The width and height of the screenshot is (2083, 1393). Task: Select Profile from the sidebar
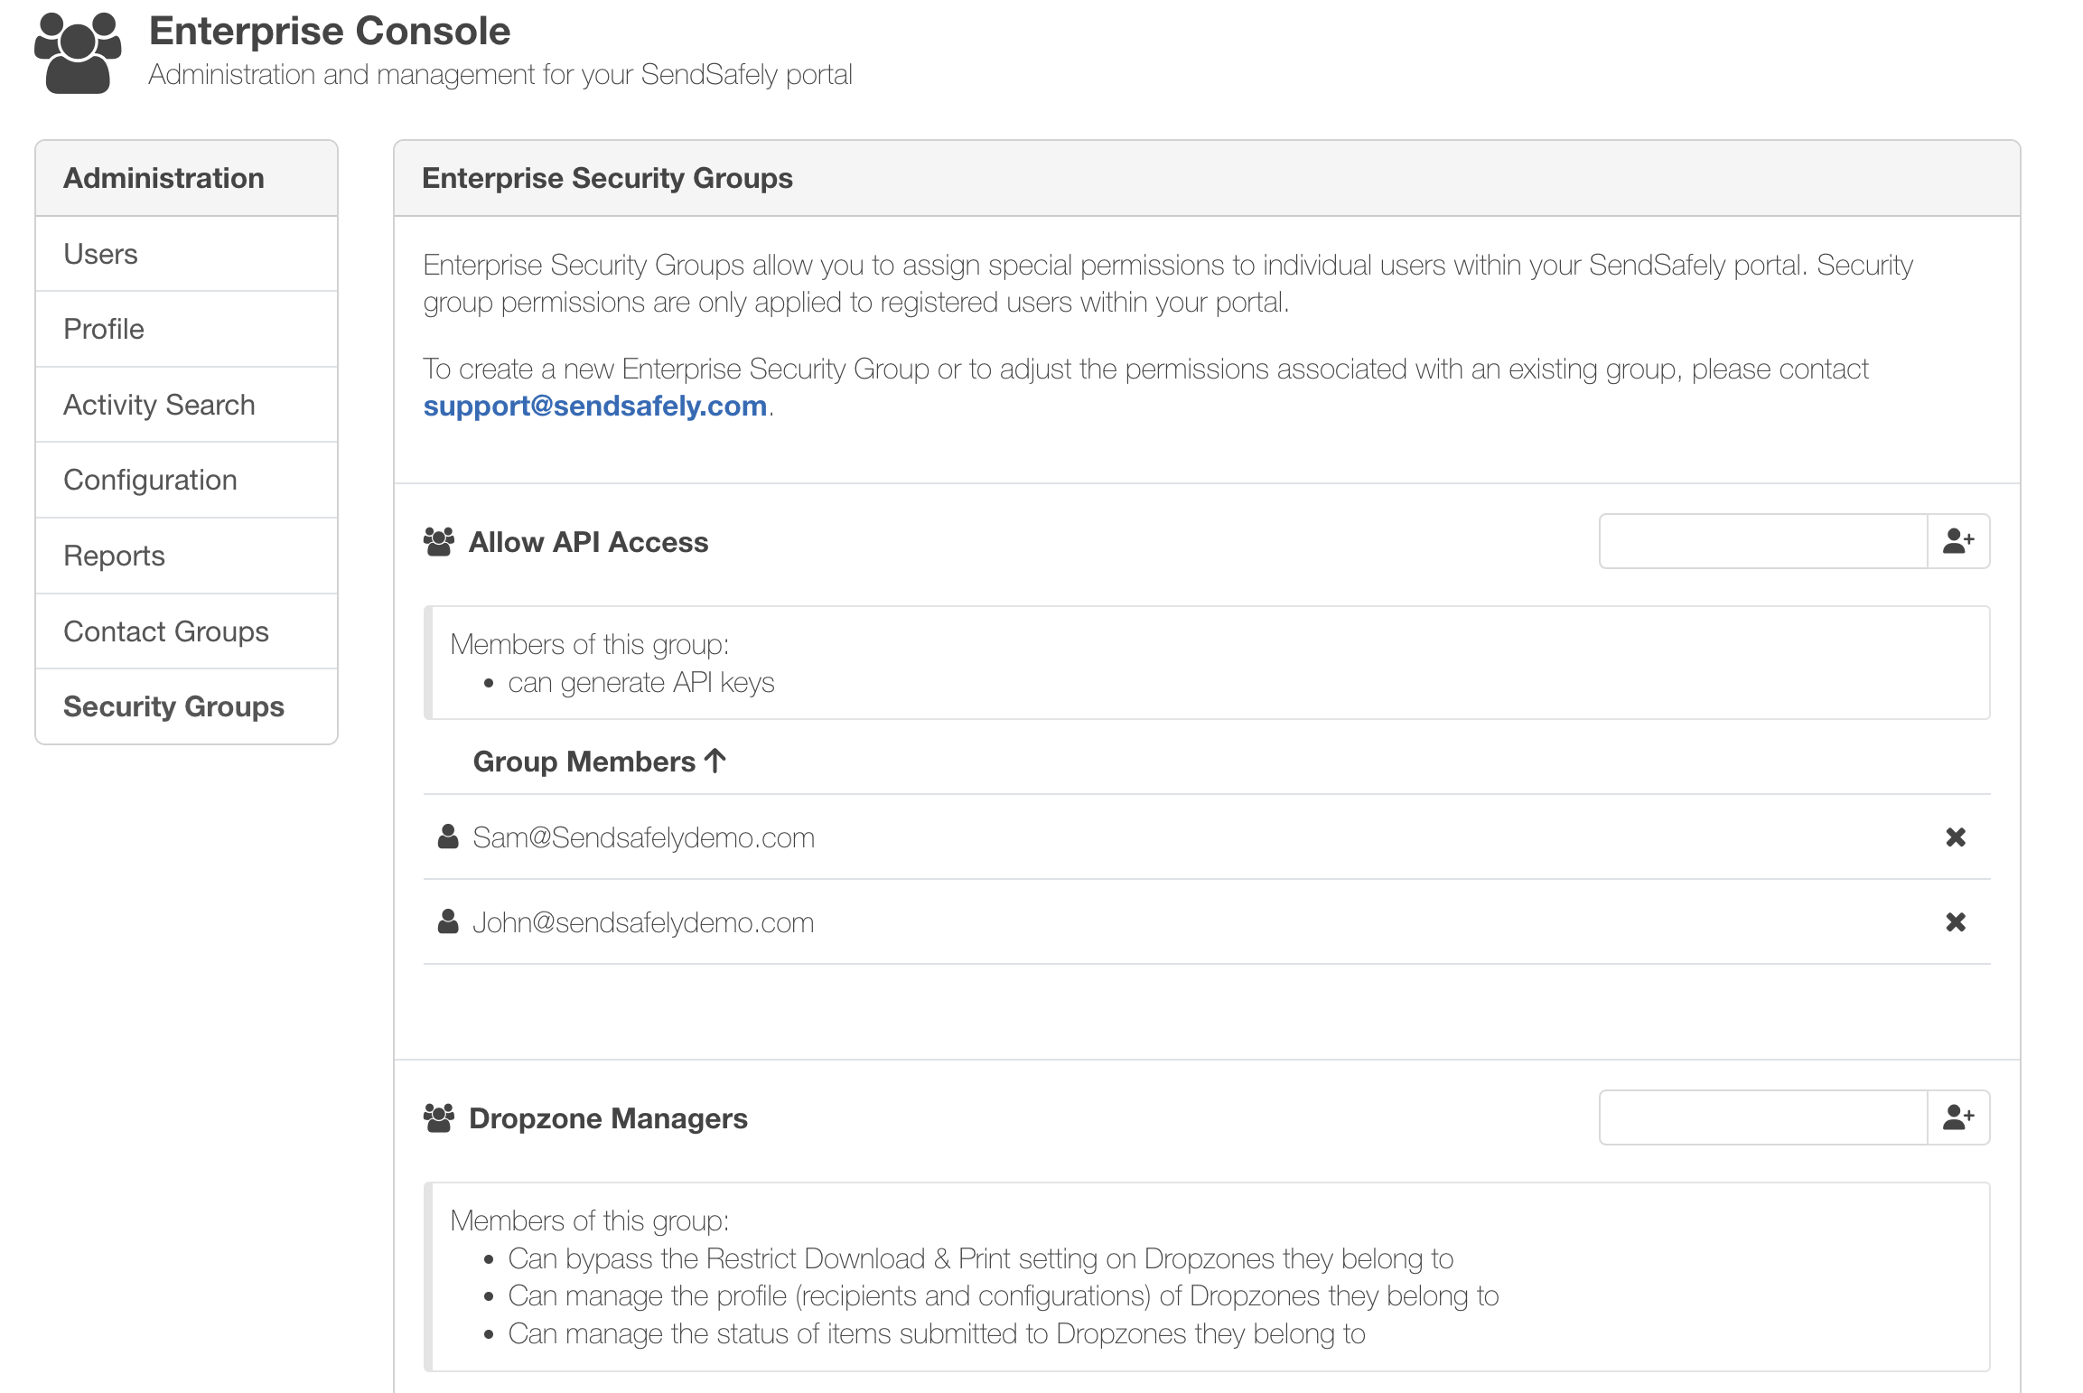pyautogui.click(x=103, y=329)
